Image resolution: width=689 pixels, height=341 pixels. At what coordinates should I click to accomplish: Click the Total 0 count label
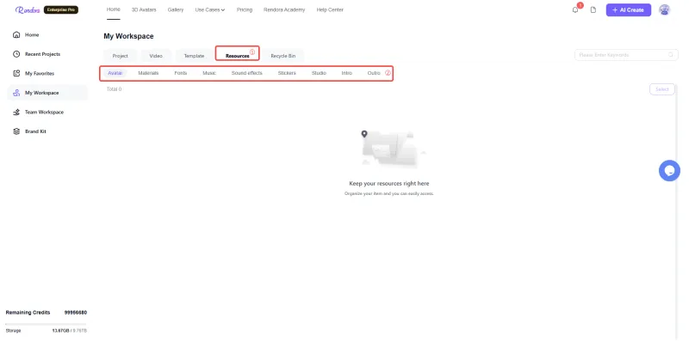[x=115, y=89]
